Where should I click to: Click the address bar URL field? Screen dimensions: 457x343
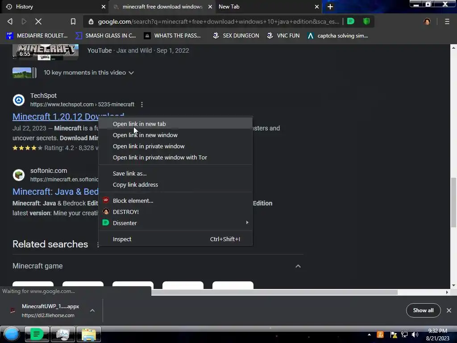(218, 21)
